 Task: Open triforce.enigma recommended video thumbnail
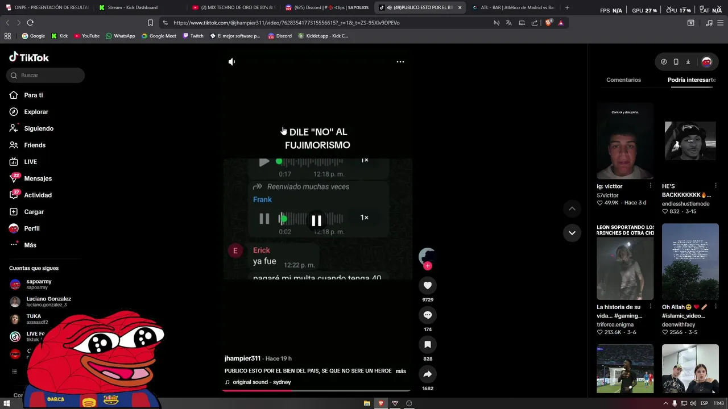click(625, 261)
